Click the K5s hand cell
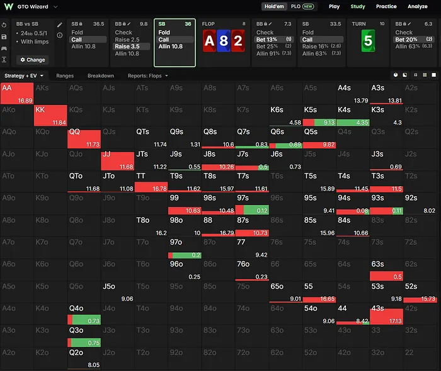The image size is (441, 371). point(319,115)
